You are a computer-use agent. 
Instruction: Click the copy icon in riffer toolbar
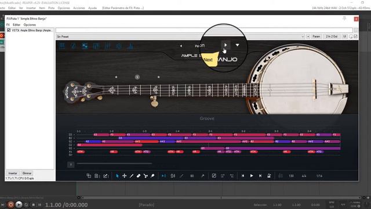(x=89, y=175)
